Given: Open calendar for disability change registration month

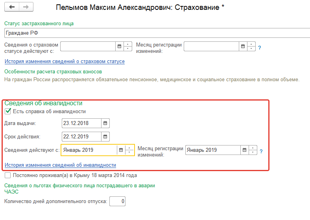Looking at the screenshot, I should coord(244,150).
